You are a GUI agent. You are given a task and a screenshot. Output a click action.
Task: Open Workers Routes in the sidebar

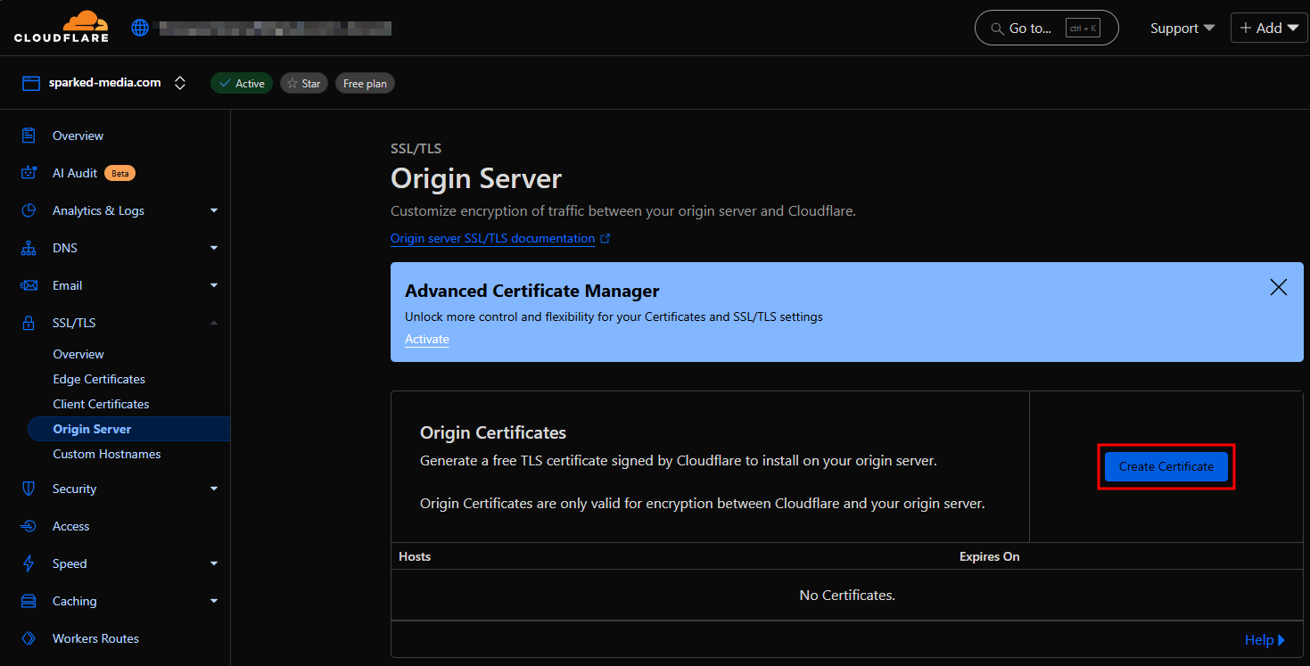[x=95, y=638]
